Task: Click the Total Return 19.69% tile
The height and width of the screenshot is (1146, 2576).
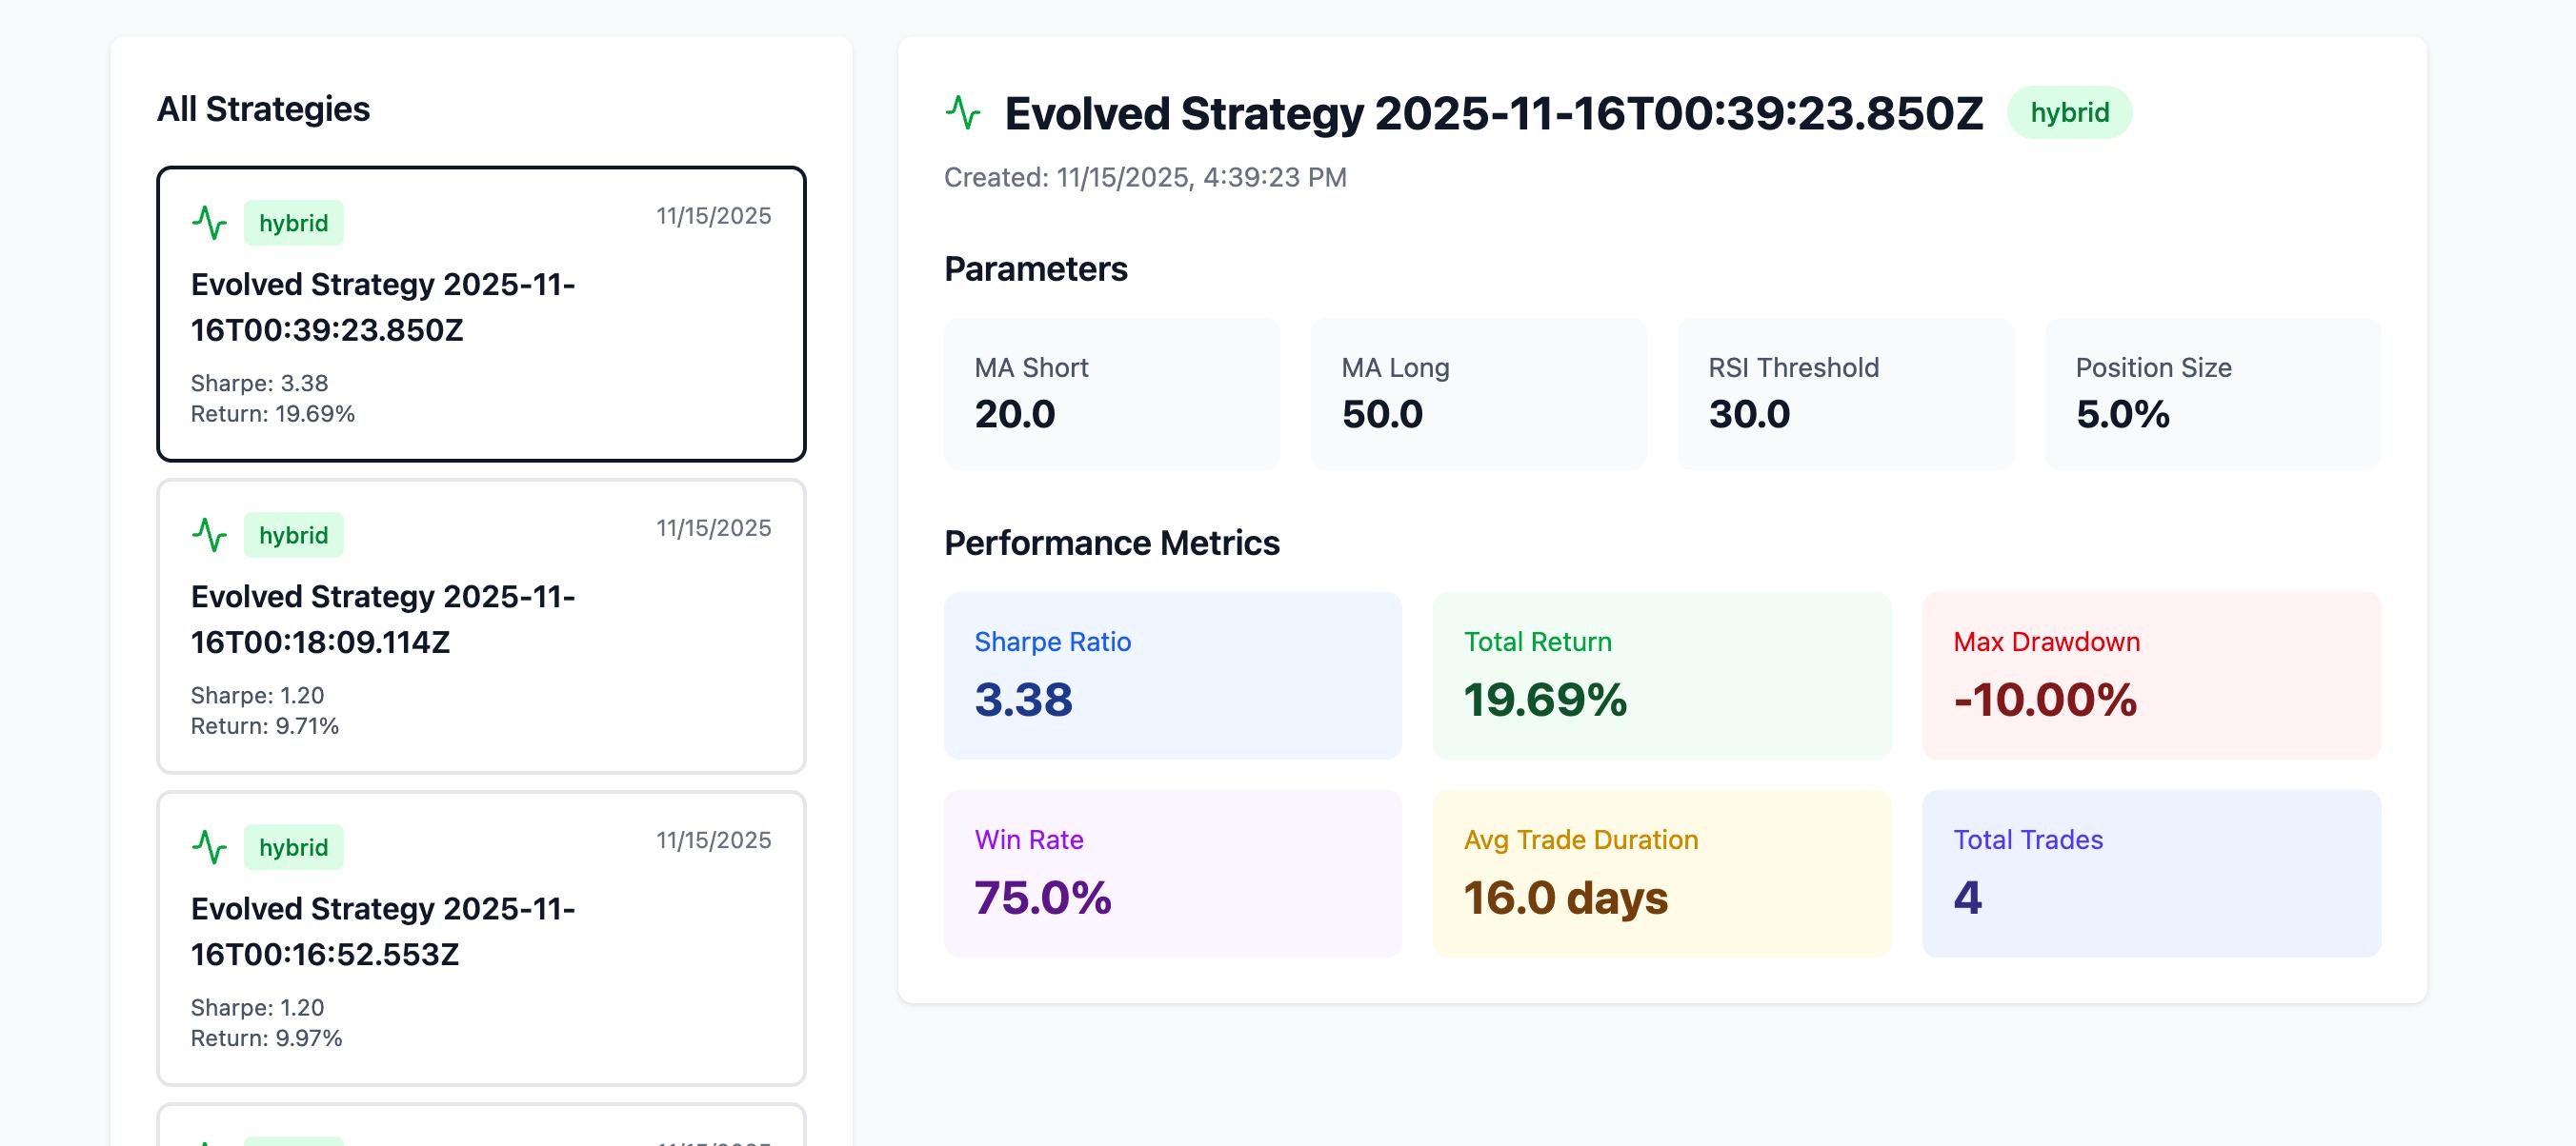Action: click(1661, 676)
